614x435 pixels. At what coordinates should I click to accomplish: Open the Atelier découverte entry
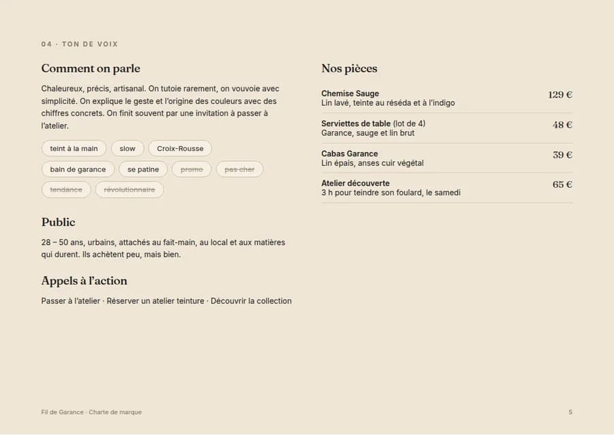tap(447, 188)
